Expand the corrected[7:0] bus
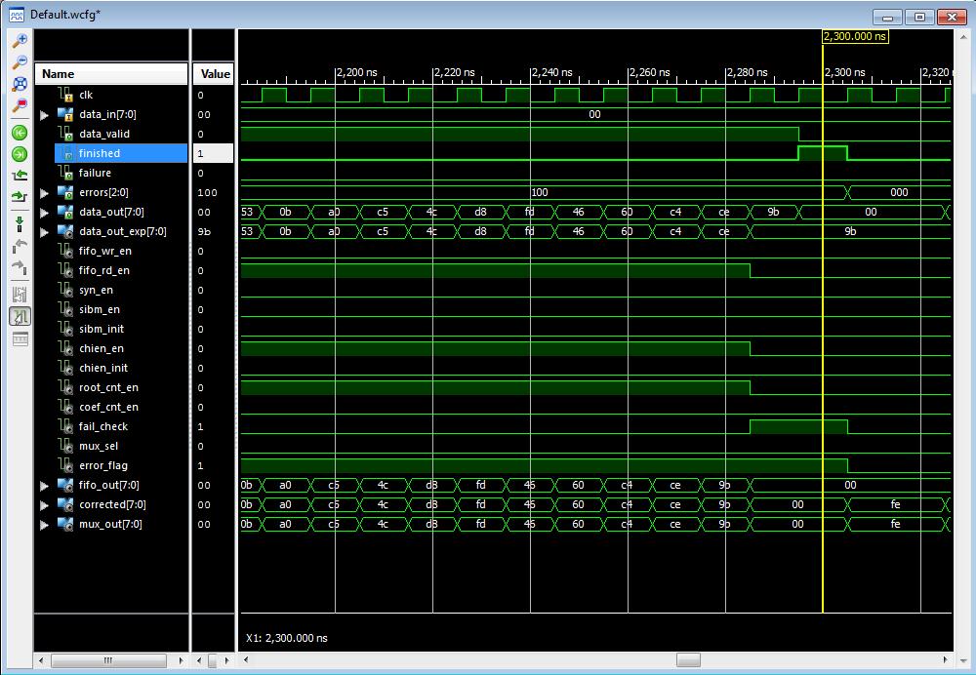Screen dimensions: 976x675 [44, 505]
